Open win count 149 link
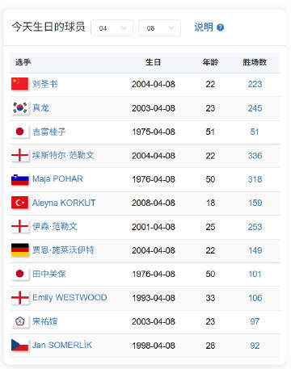Viewport: 291px width, 369px height. click(255, 250)
